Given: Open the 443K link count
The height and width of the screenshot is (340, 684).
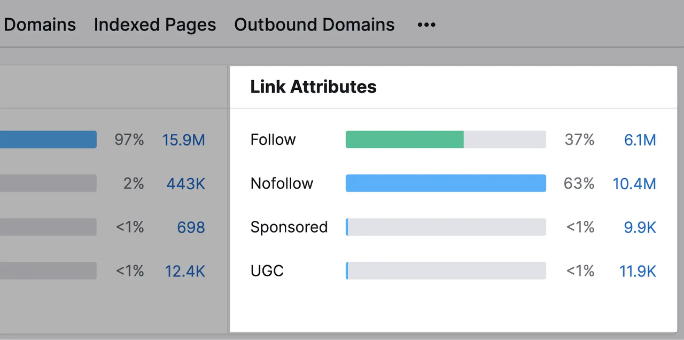Looking at the screenshot, I should pyautogui.click(x=185, y=184).
